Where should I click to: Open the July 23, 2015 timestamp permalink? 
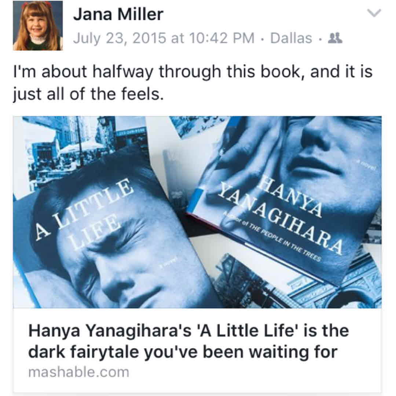tap(164, 38)
